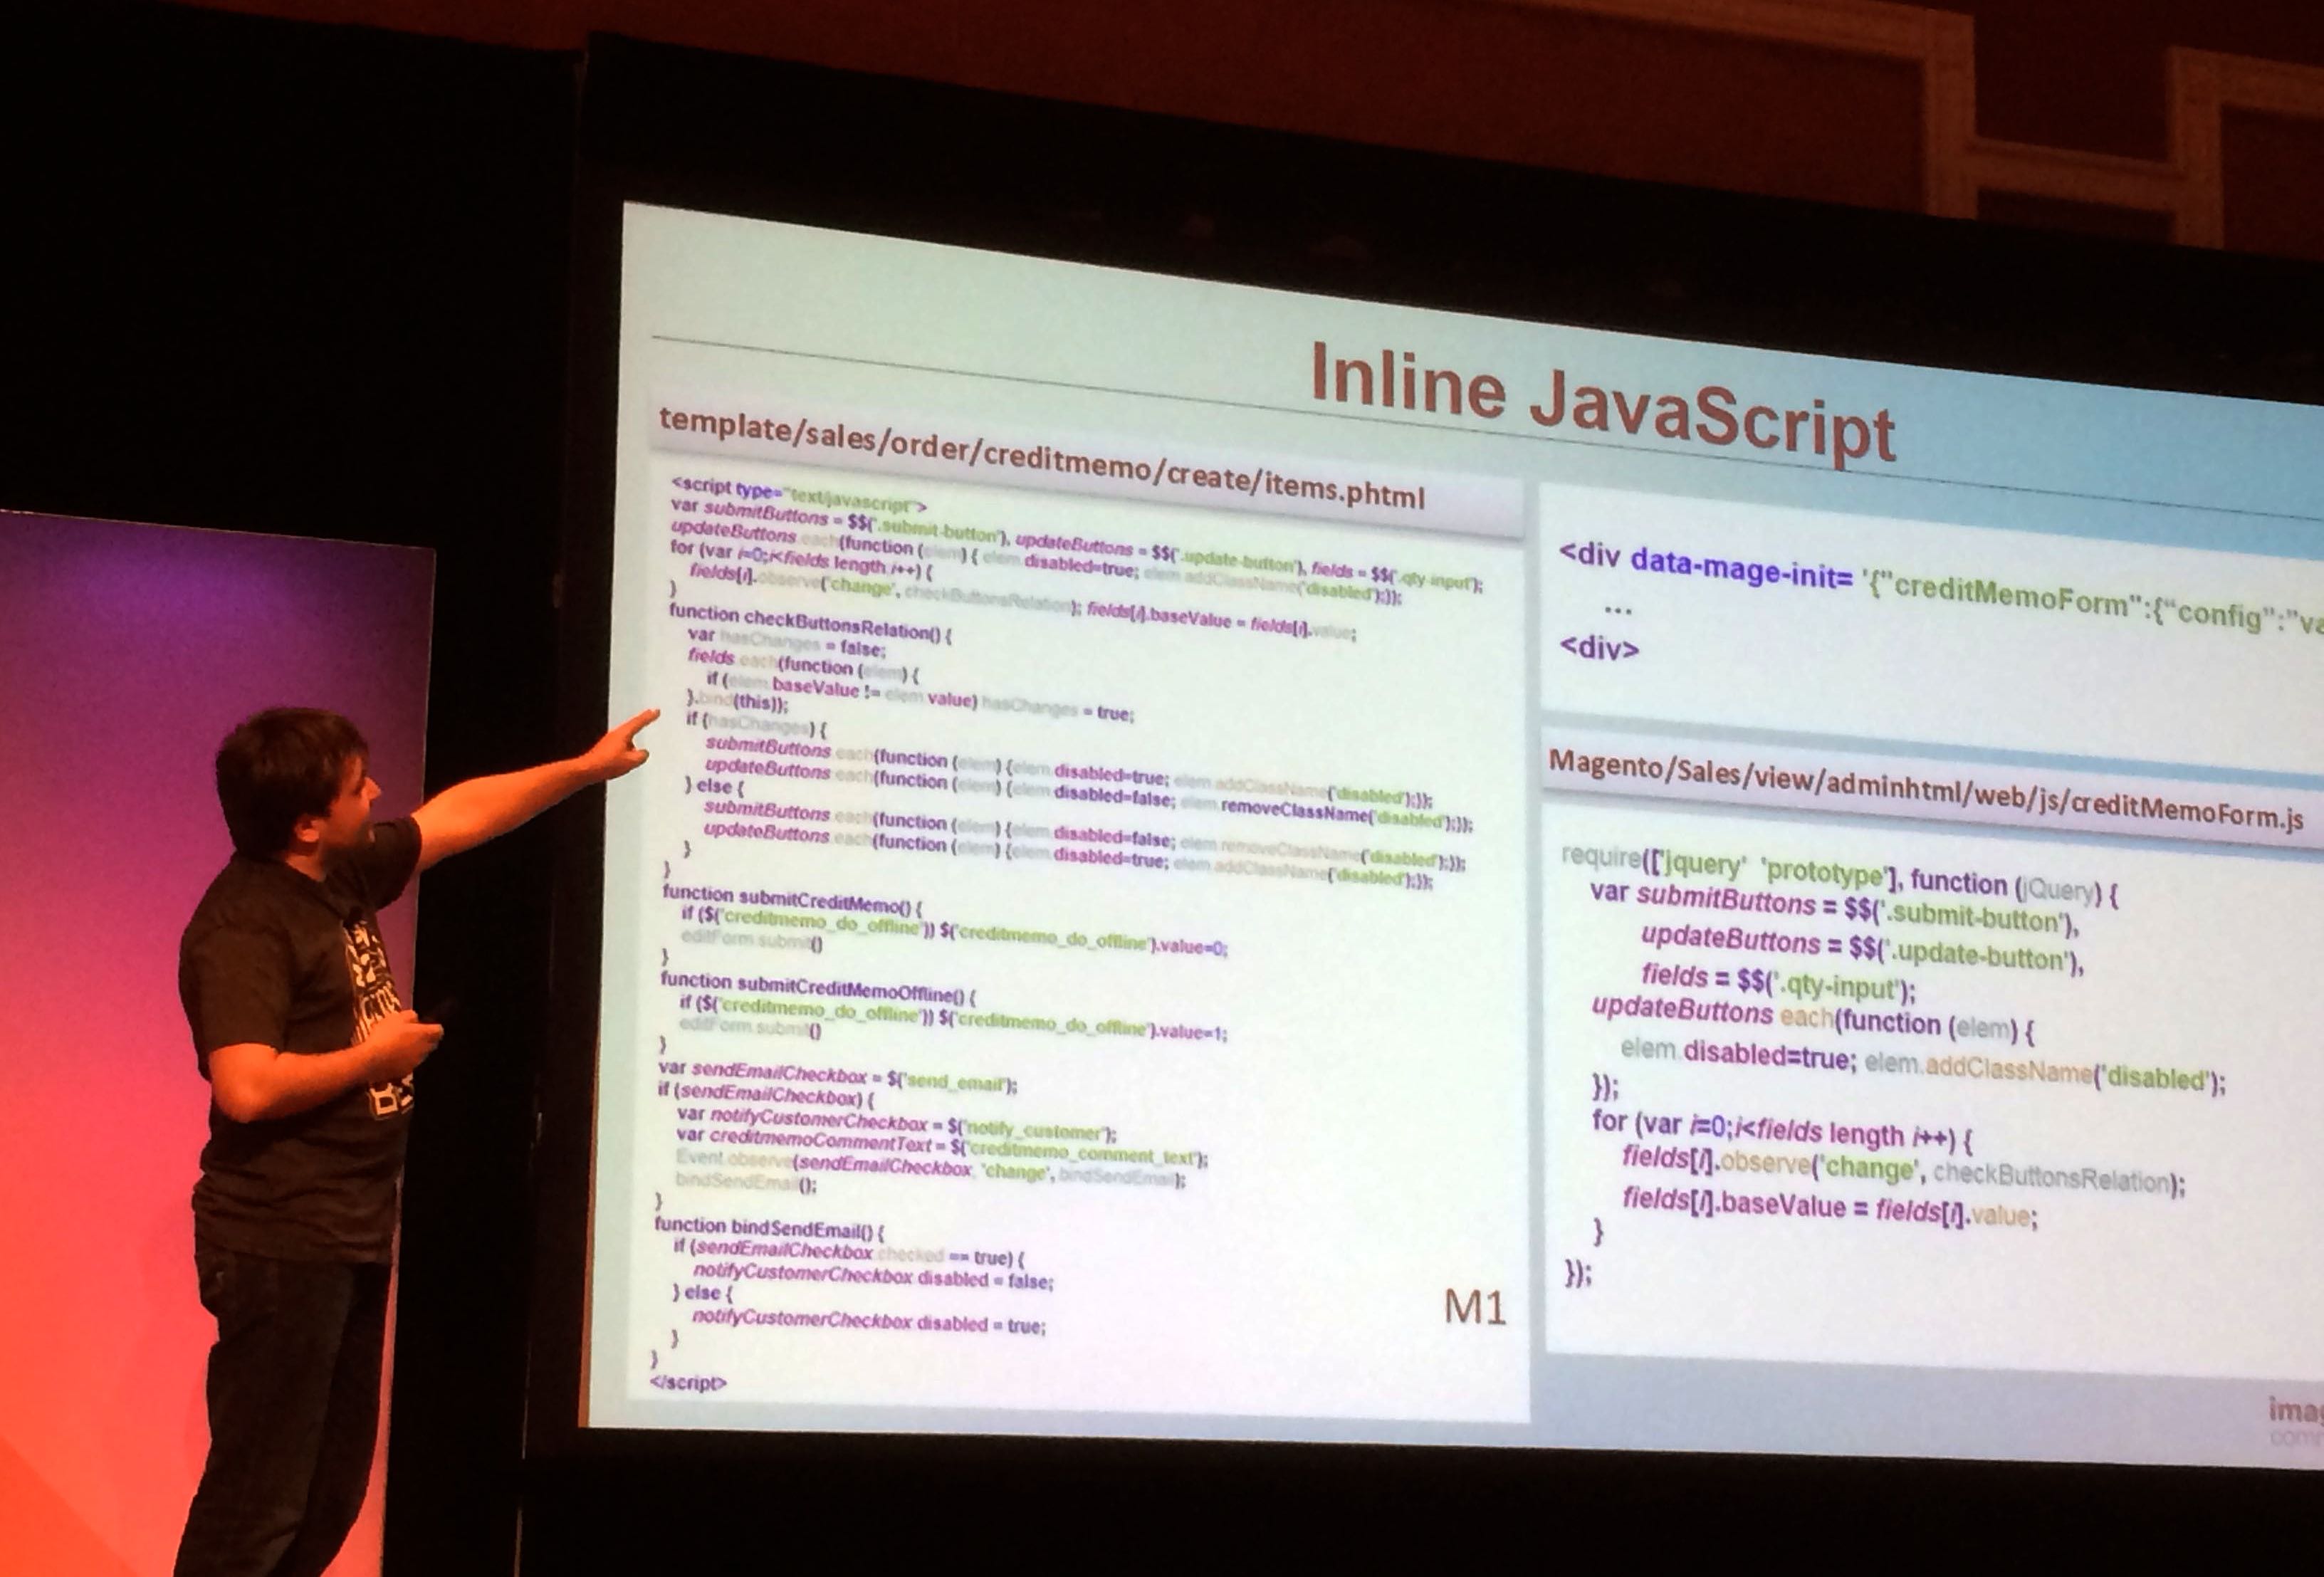Select the "function submitCreditMemo() {" line
This screenshot has width=2324, height=1577.
pos(792,900)
